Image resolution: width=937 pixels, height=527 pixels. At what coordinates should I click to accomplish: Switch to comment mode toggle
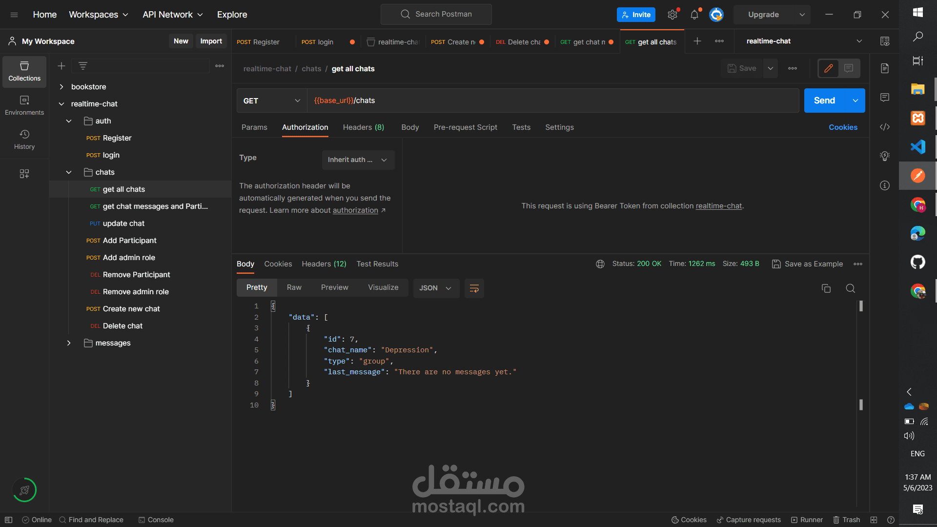[849, 68]
